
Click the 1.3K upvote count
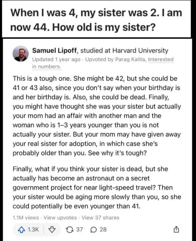[x=33, y=229]
